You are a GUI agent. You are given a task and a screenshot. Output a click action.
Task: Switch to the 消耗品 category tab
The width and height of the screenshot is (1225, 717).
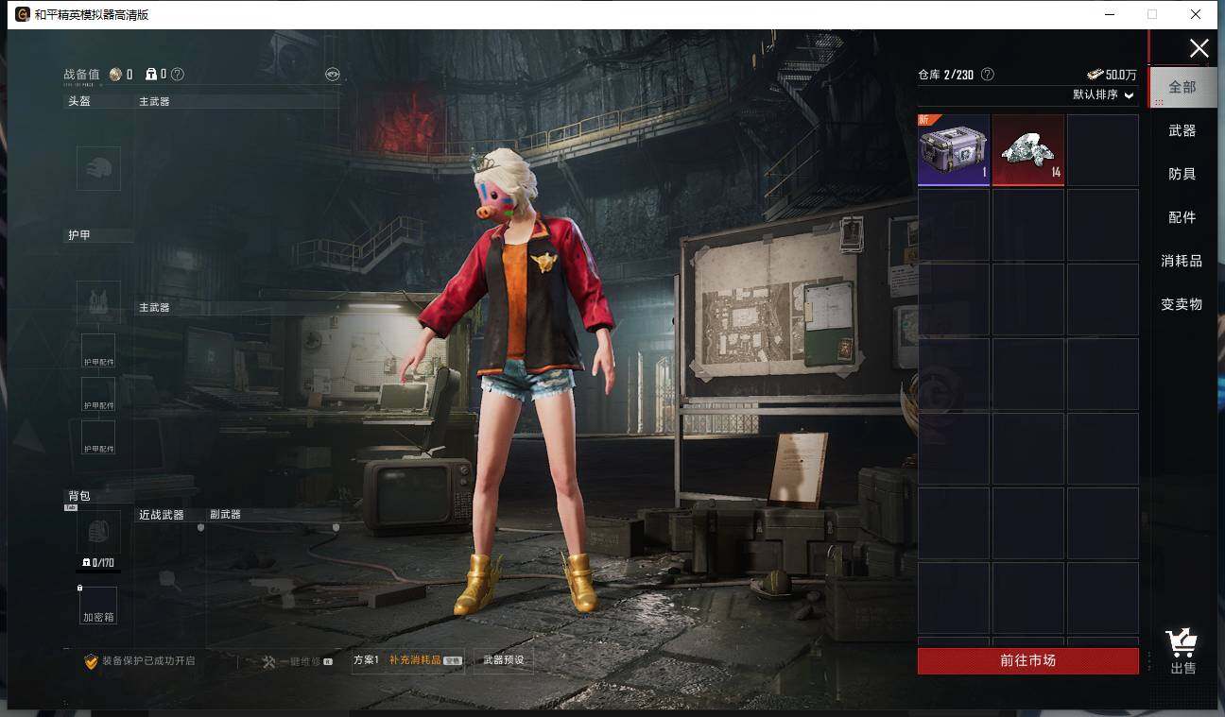click(1182, 261)
